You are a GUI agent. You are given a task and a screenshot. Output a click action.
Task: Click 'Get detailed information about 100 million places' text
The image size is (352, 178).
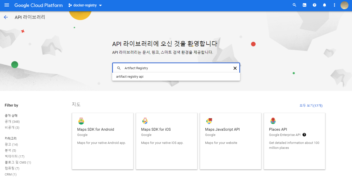pyautogui.click(x=294, y=145)
